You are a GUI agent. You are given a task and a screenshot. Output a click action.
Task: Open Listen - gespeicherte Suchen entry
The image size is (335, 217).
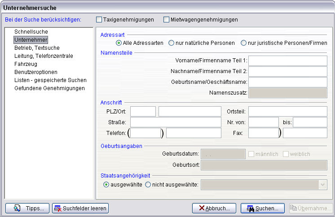pos(50,80)
